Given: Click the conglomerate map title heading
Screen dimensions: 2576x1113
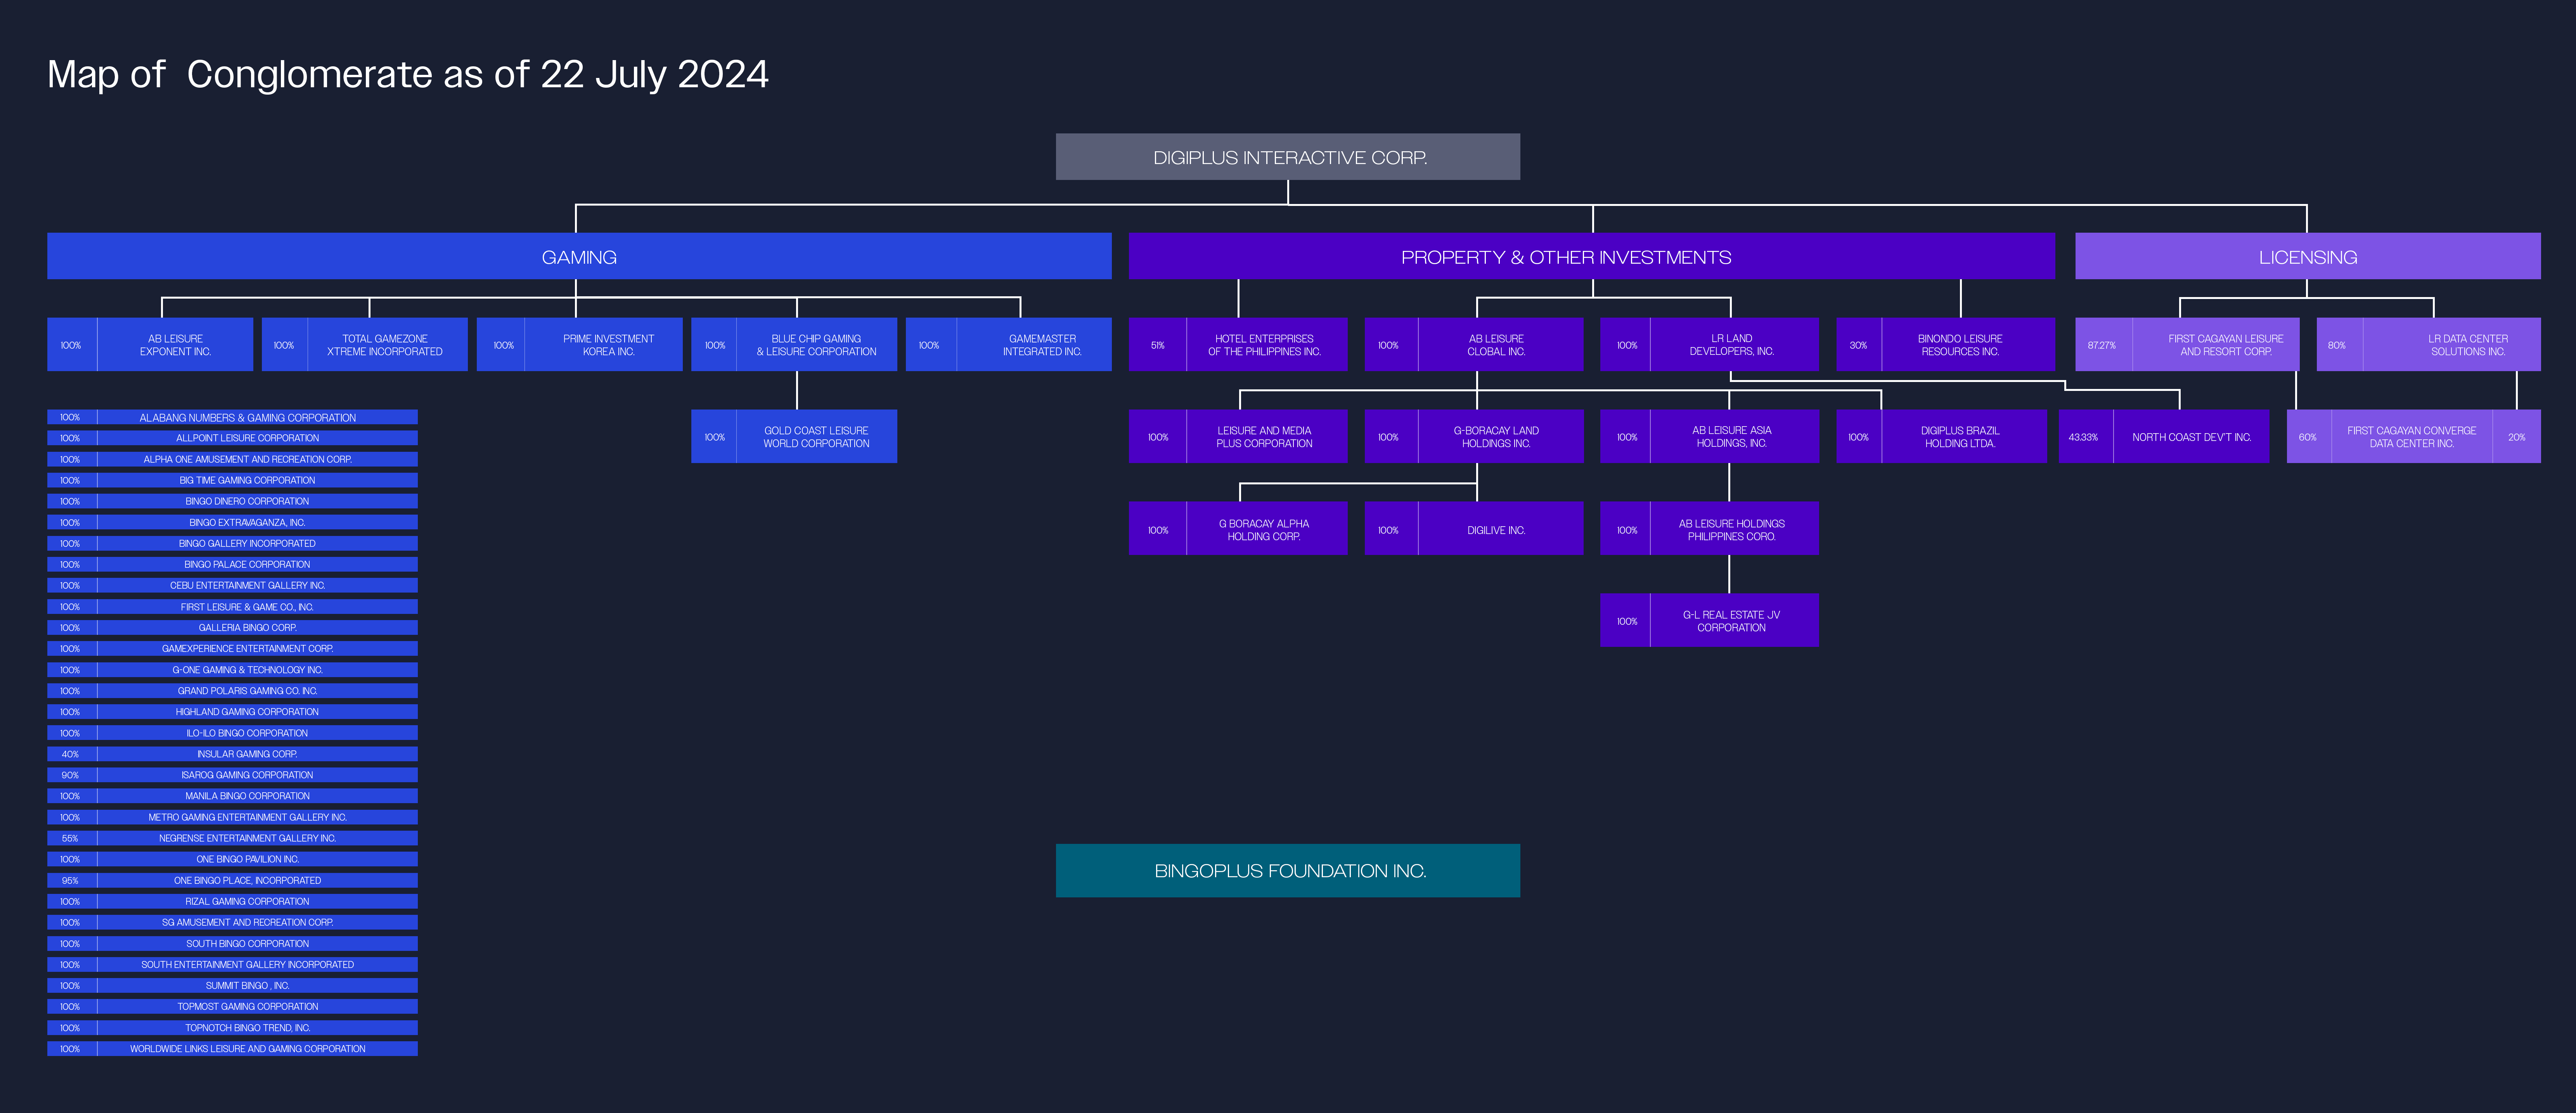Looking at the screenshot, I should (408, 74).
